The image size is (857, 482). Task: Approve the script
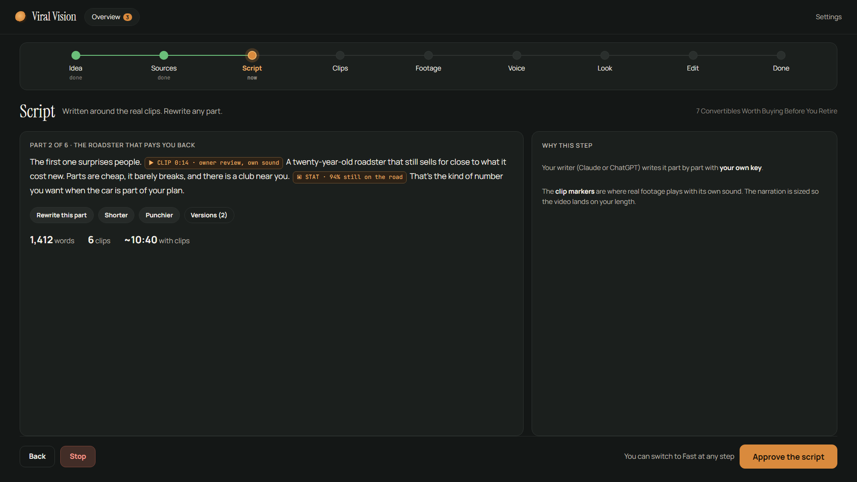pos(788,457)
